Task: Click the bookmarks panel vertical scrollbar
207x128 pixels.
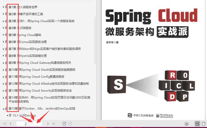Action: pyautogui.click(x=95, y=41)
